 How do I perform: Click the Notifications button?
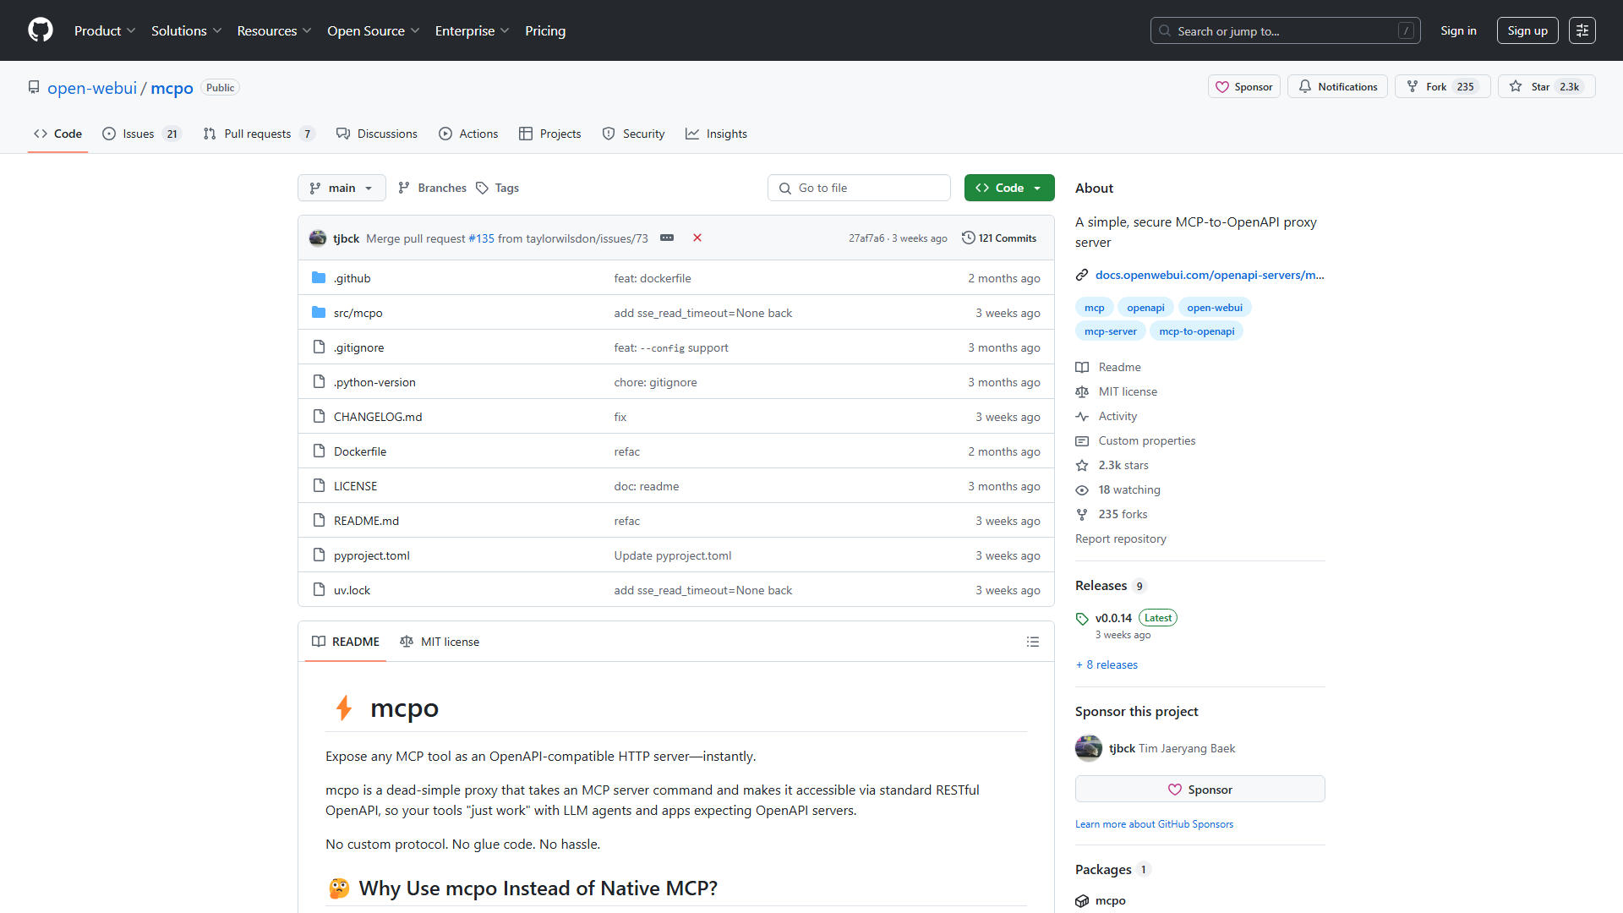tap(1337, 86)
